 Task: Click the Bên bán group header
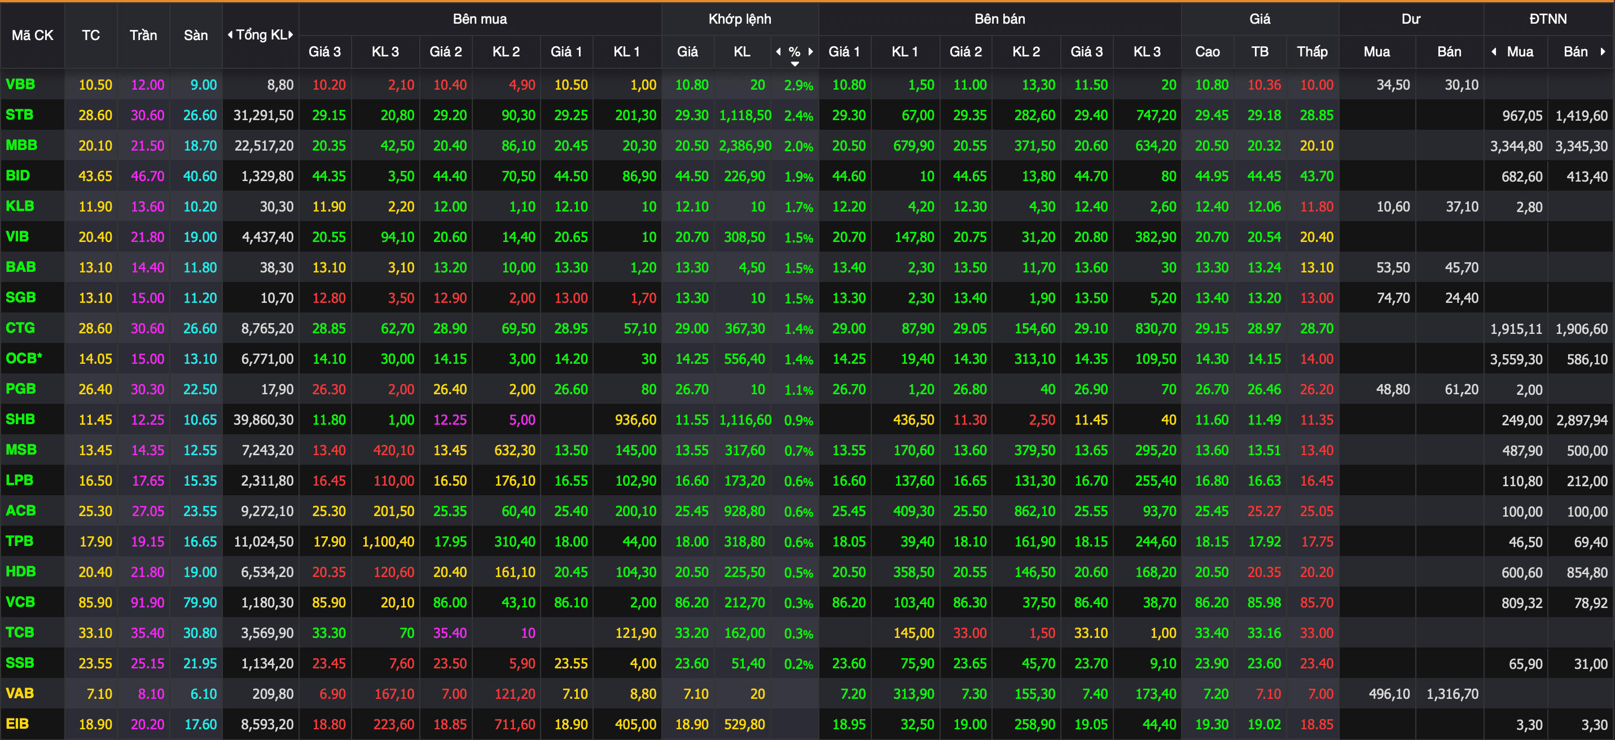(x=1000, y=19)
